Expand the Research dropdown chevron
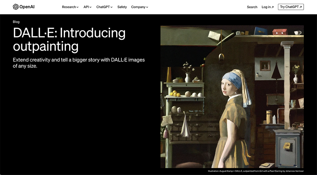This screenshot has width=317, height=175. (77, 7)
